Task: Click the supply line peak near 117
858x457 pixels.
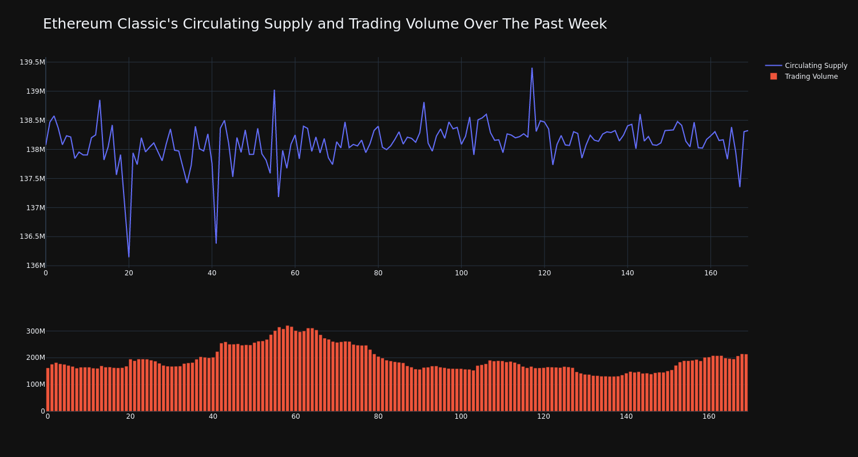Action: tap(532, 69)
